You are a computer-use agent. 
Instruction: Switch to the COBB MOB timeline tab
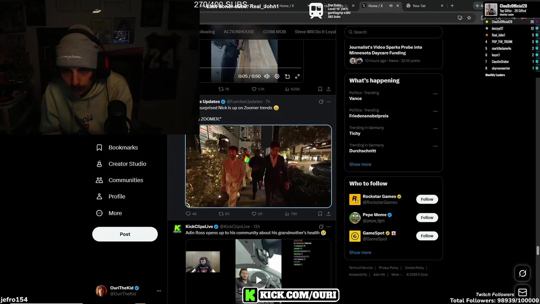(x=275, y=32)
